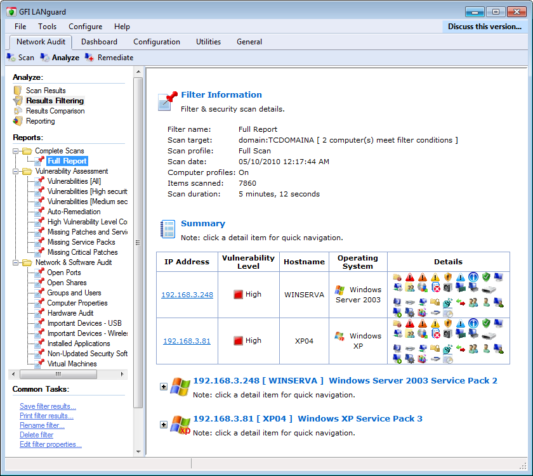Select the Hardware Audit report

point(70,313)
